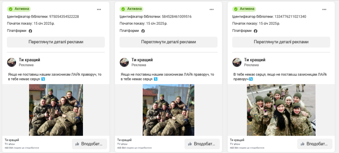Click TV show label under ad 1334776211021340
339x153 pixels.
pos(235,144)
